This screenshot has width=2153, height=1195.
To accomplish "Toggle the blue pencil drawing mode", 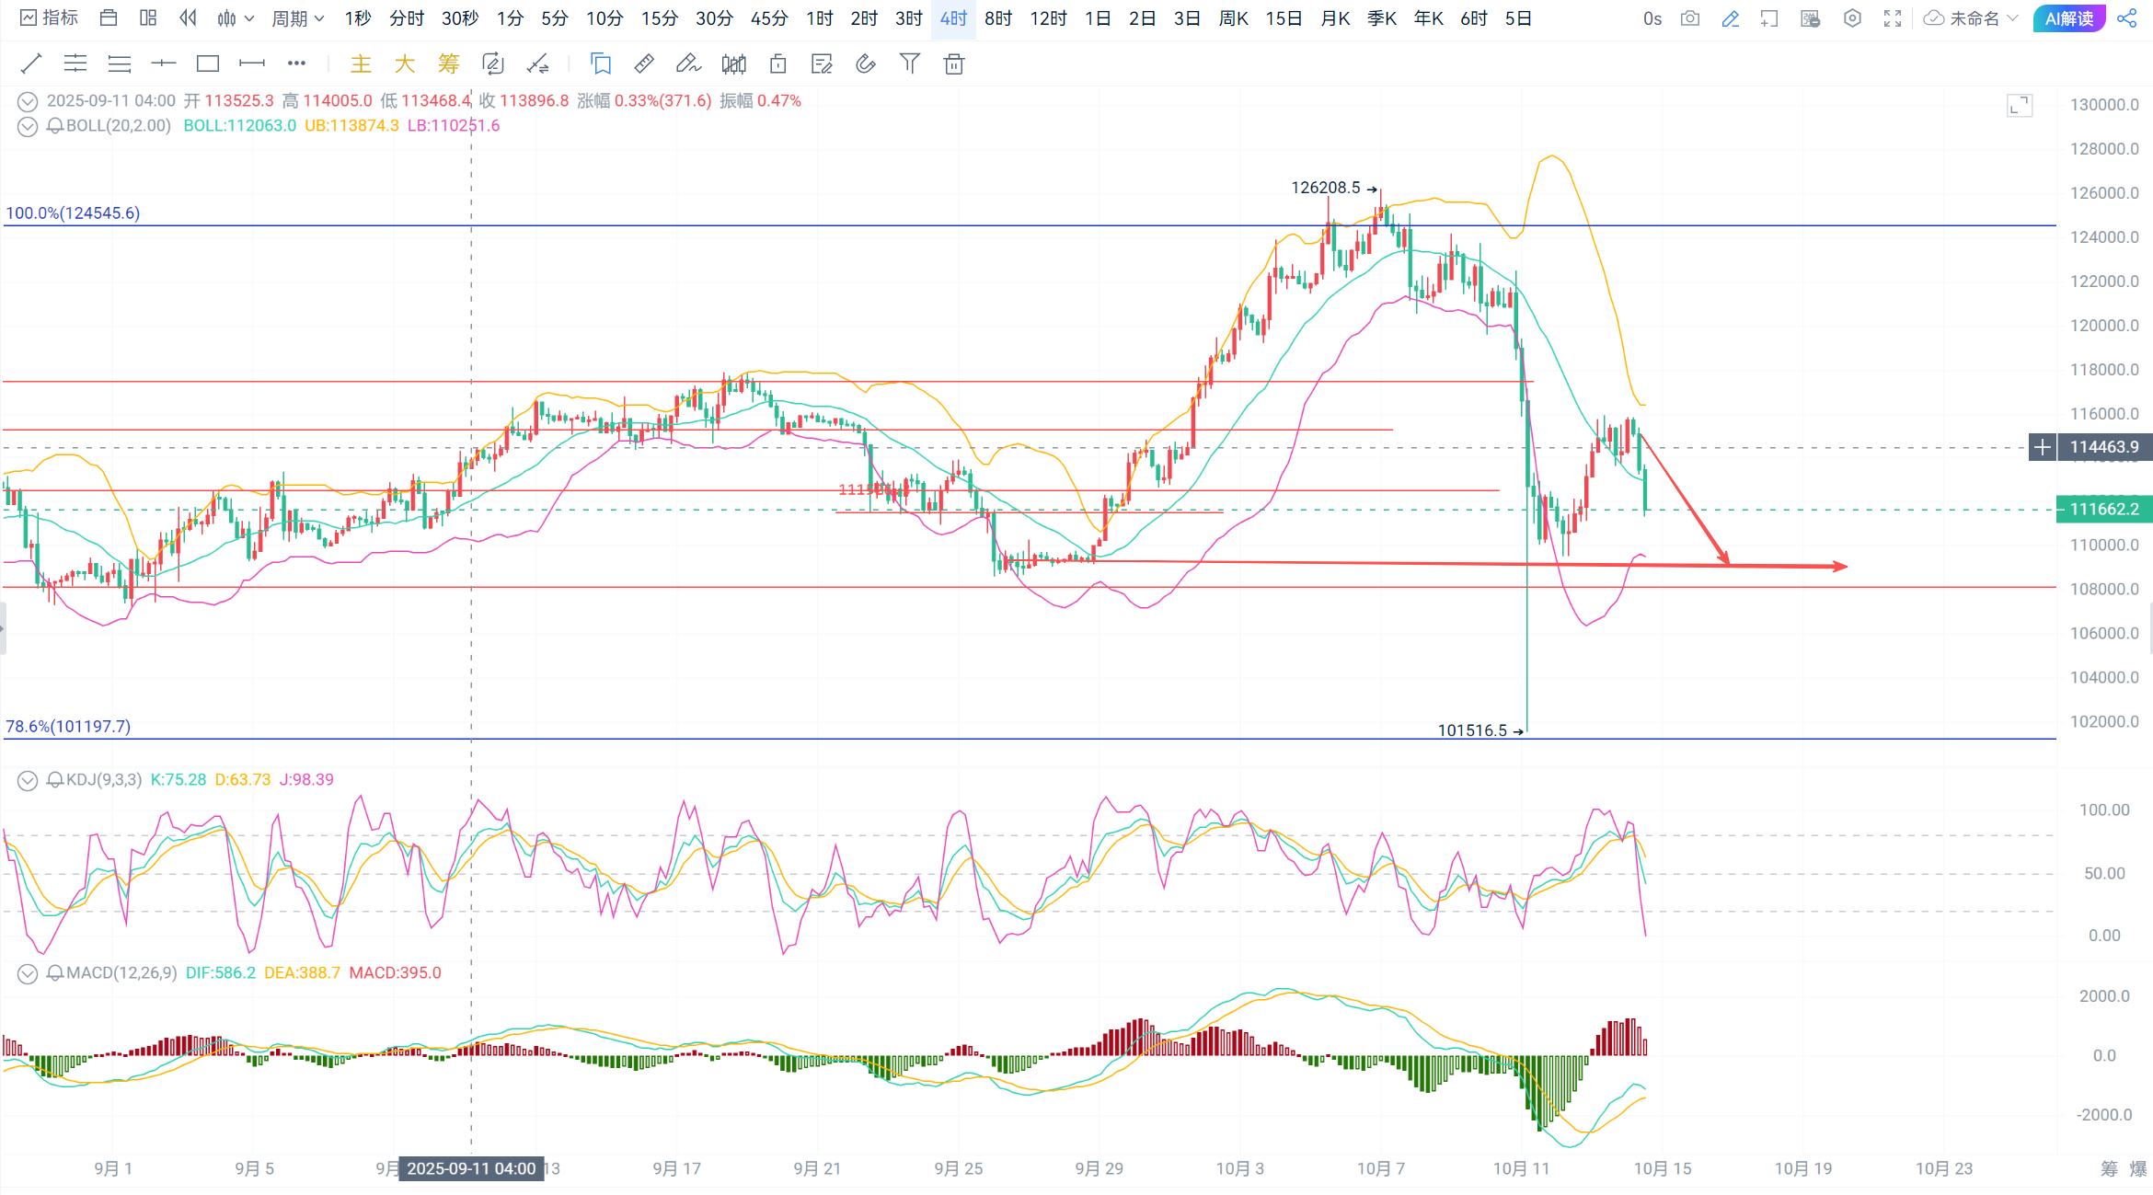I will [x=1730, y=18].
